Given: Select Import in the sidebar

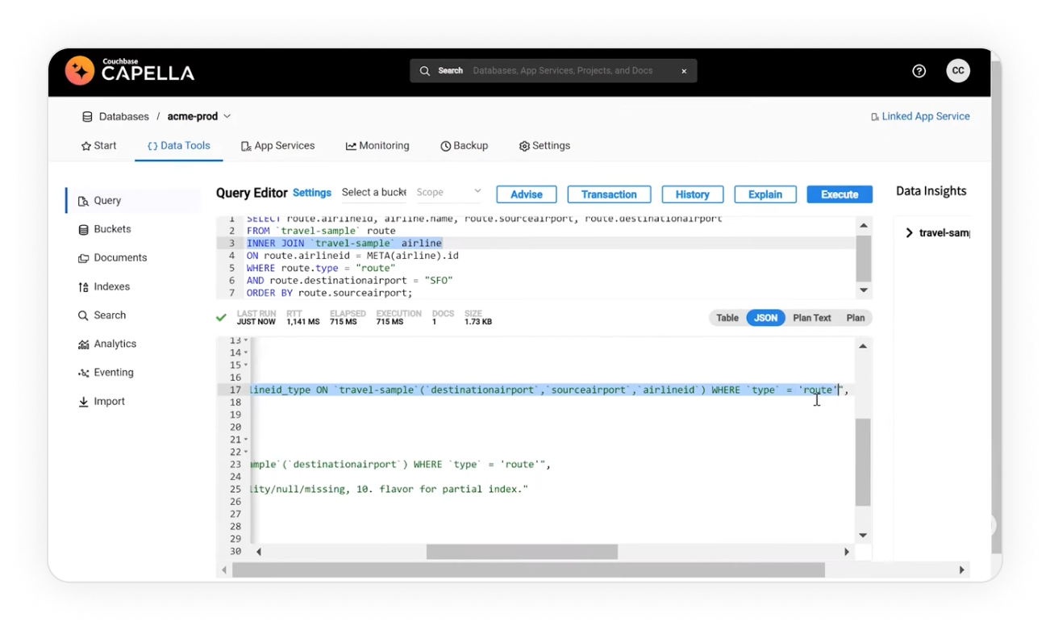Looking at the screenshot, I should click(101, 402).
